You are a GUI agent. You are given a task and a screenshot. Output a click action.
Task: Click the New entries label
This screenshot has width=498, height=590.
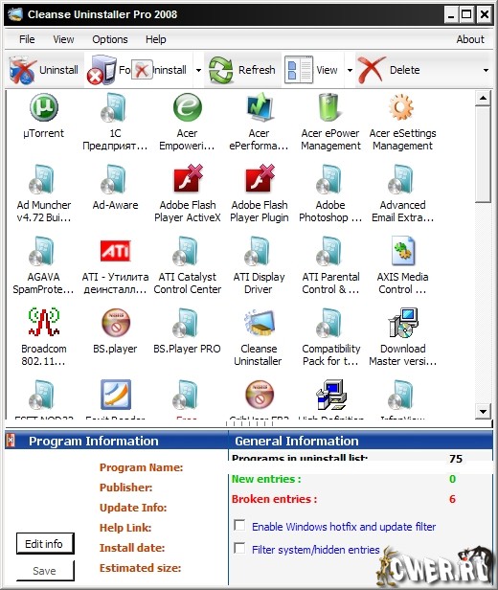pyautogui.click(x=266, y=479)
